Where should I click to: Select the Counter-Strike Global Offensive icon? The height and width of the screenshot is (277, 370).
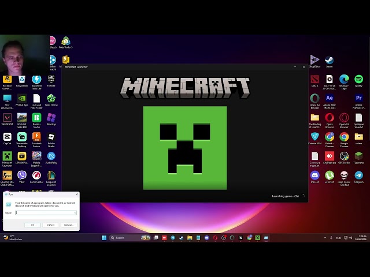point(7,178)
